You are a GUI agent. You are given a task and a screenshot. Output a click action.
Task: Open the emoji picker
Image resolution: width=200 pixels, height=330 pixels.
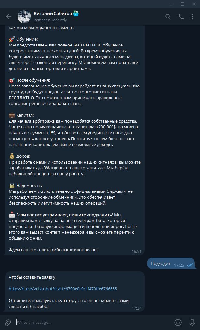point(178,323)
